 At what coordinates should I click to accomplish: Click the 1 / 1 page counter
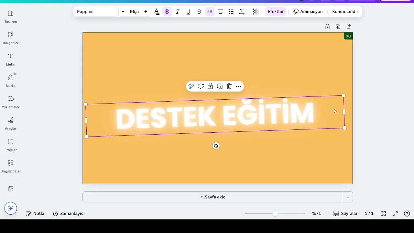369,214
